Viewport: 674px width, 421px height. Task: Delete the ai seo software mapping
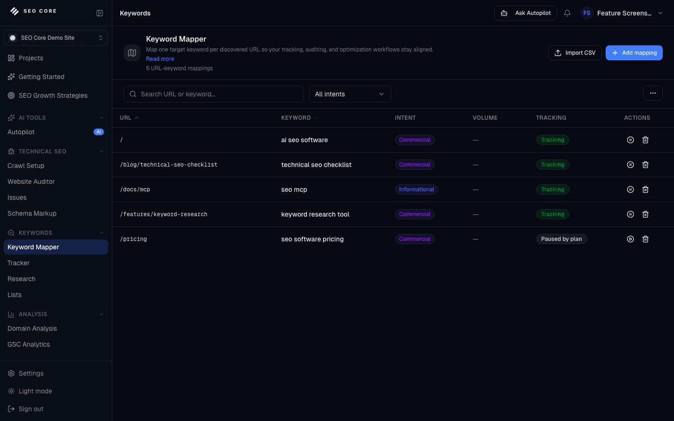coord(645,140)
